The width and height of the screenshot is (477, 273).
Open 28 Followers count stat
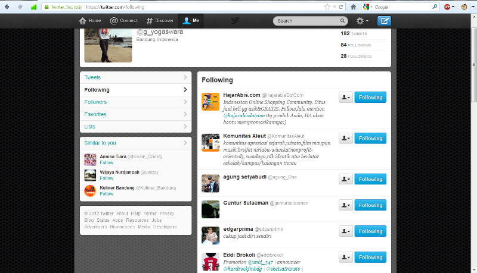(356, 56)
